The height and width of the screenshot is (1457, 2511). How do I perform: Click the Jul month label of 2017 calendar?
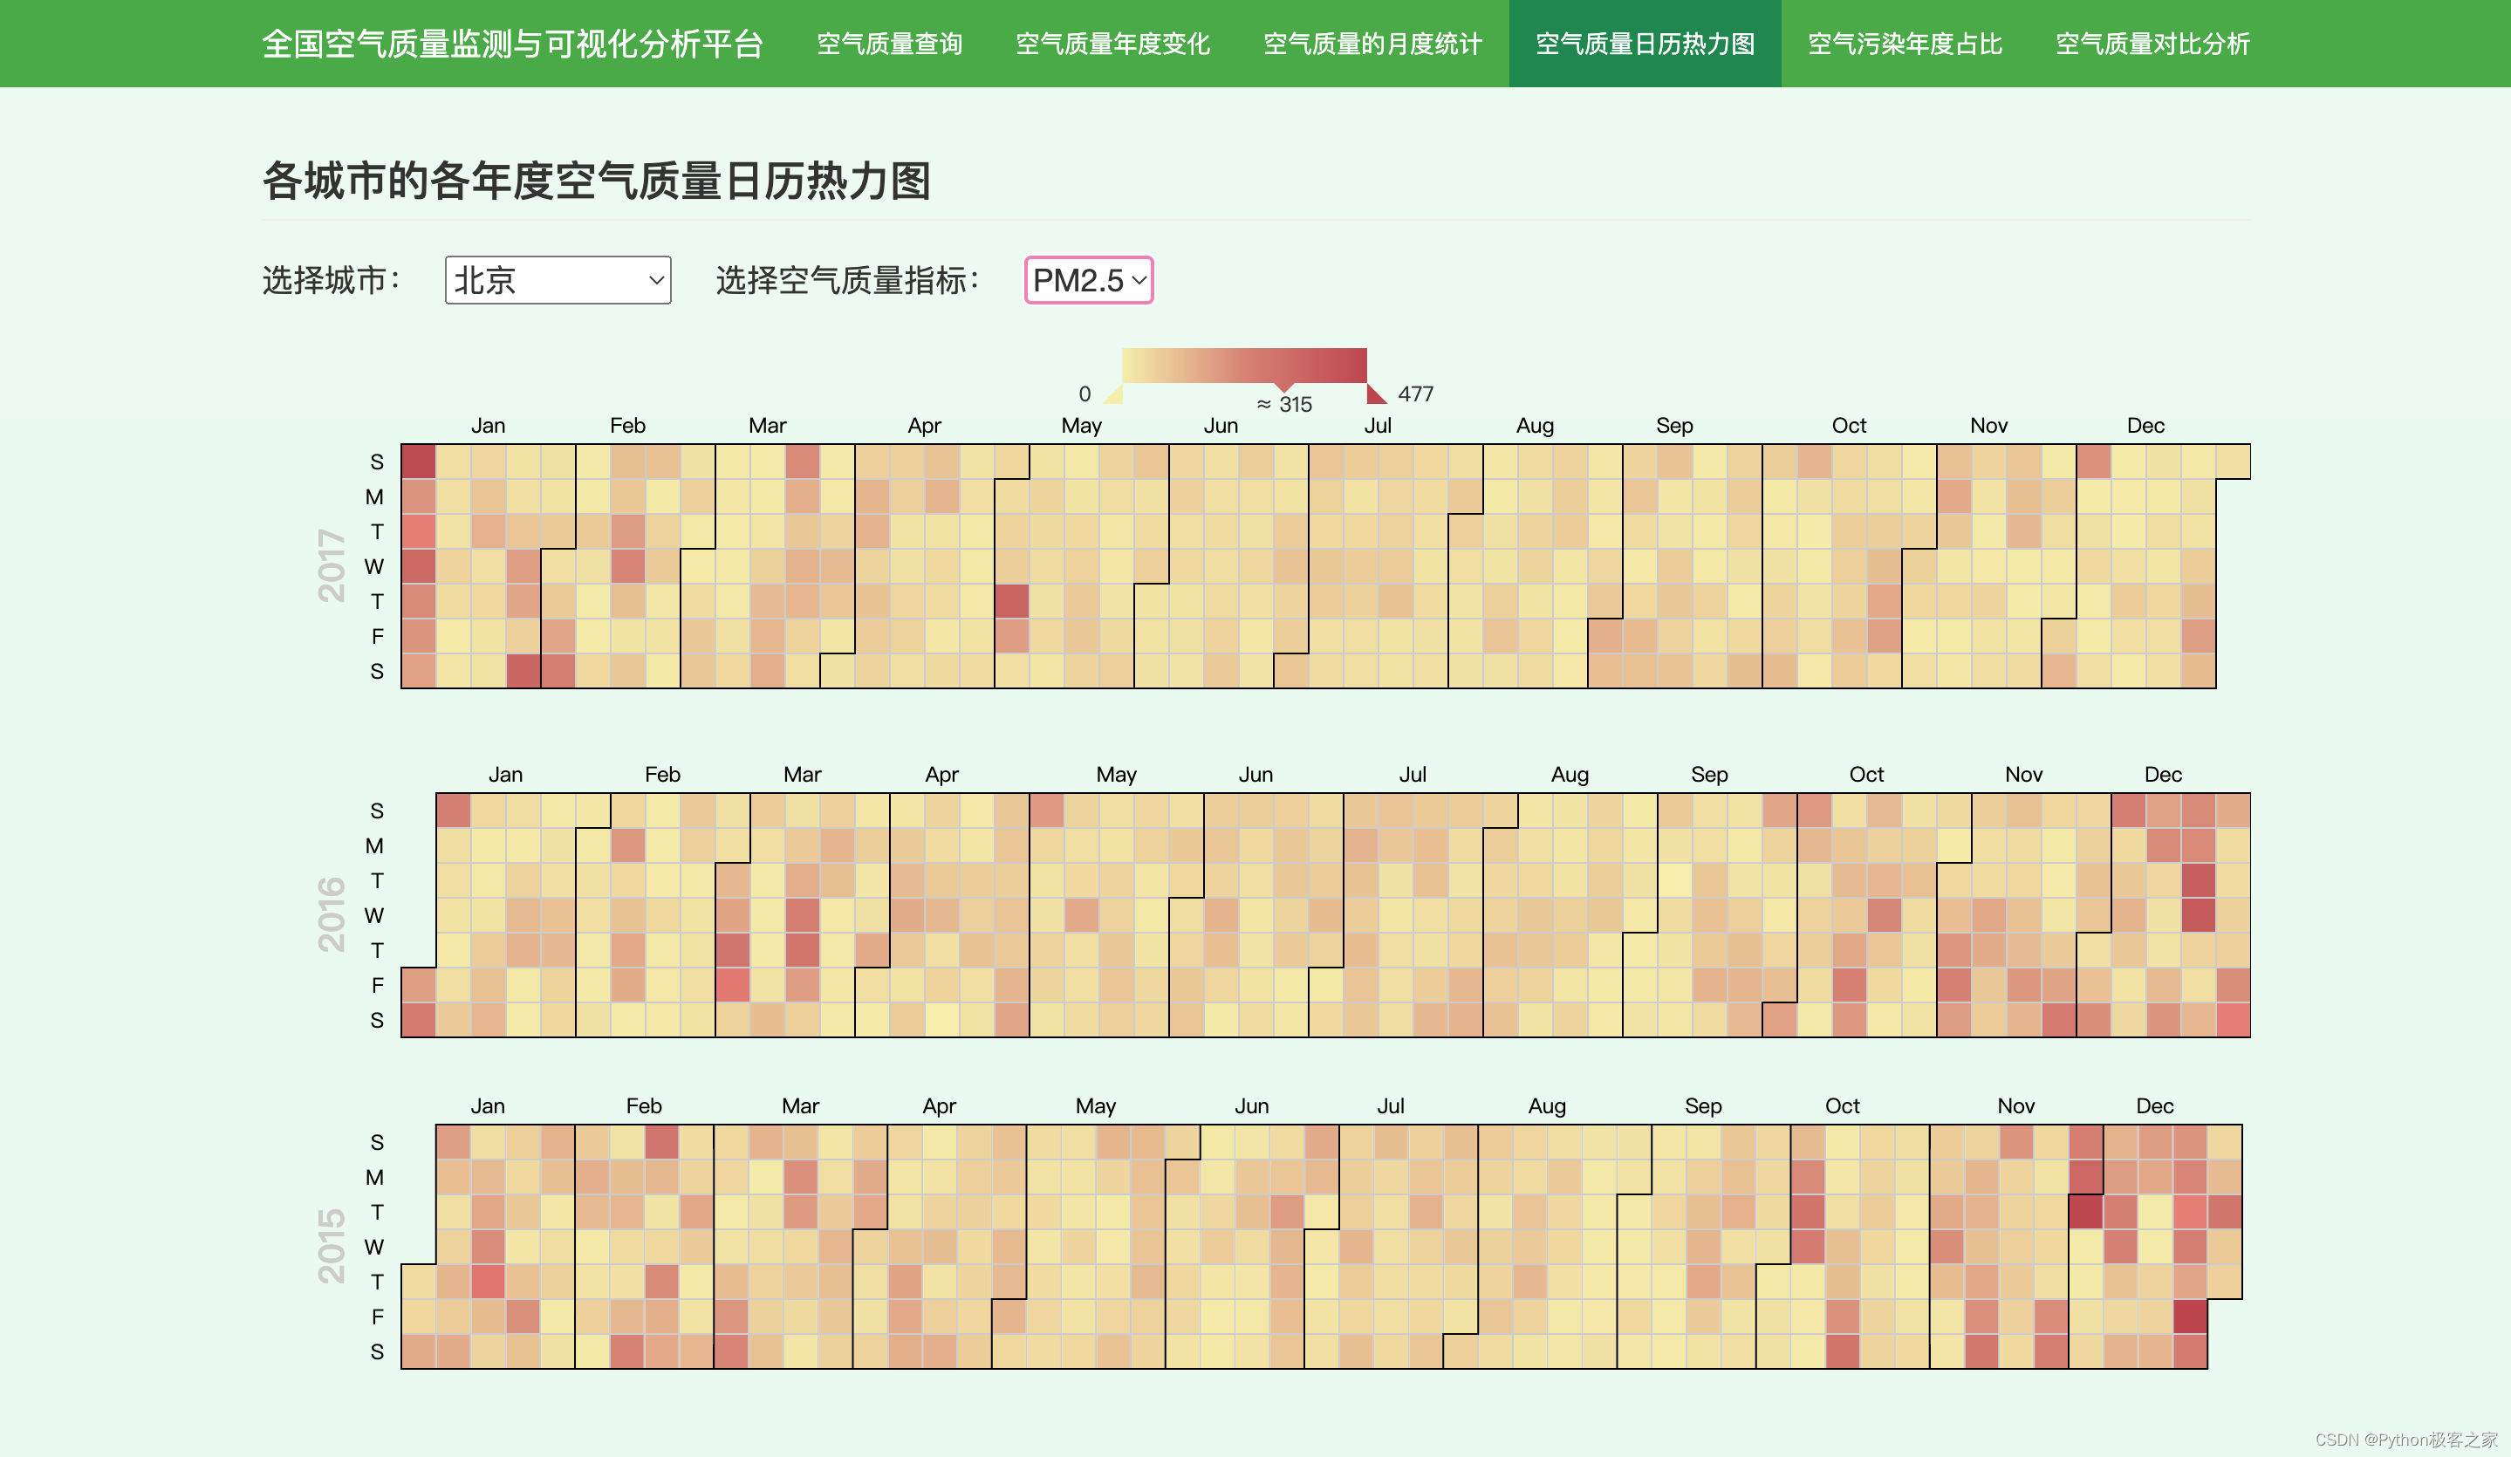click(x=1377, y=426)
